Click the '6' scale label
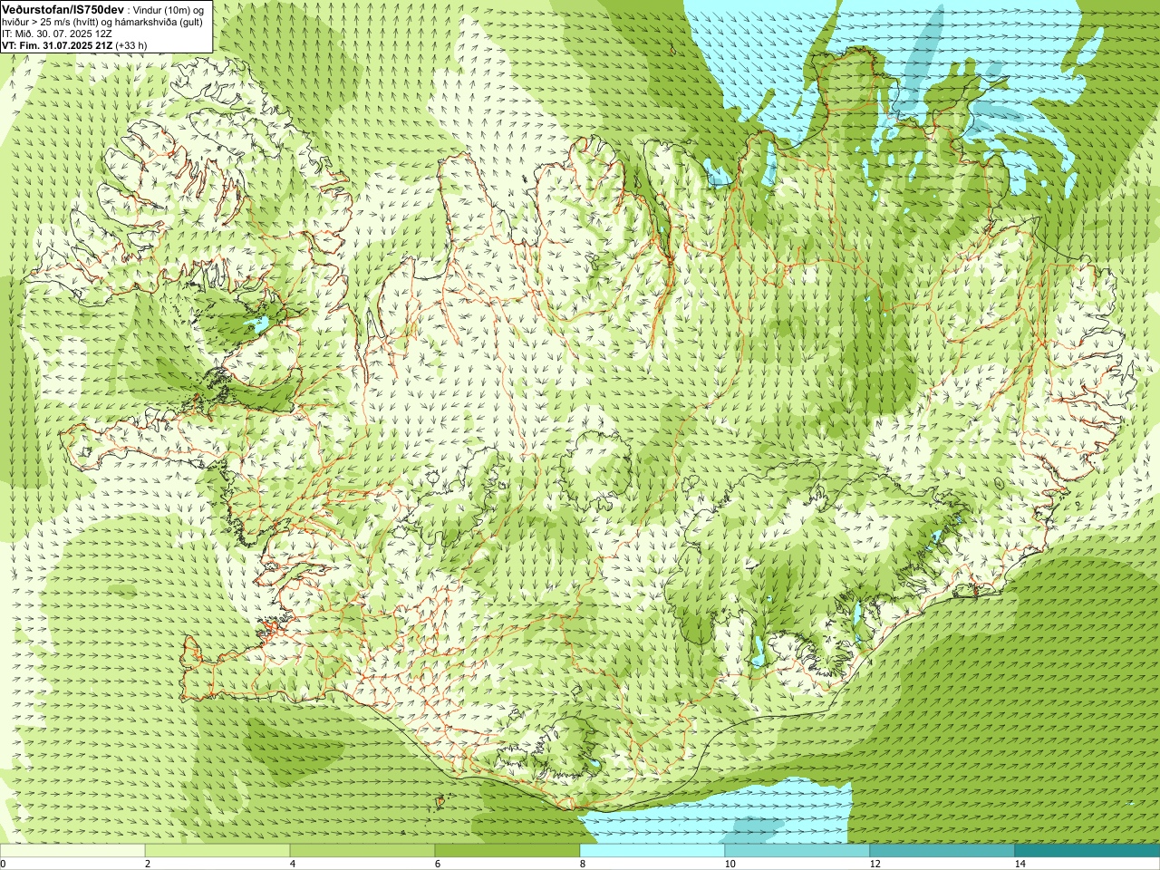This screenshot has height=870, width=1160. click(x=438, y=864)
